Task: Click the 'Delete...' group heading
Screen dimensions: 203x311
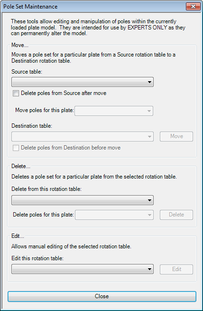Action: tap(21, 166)
